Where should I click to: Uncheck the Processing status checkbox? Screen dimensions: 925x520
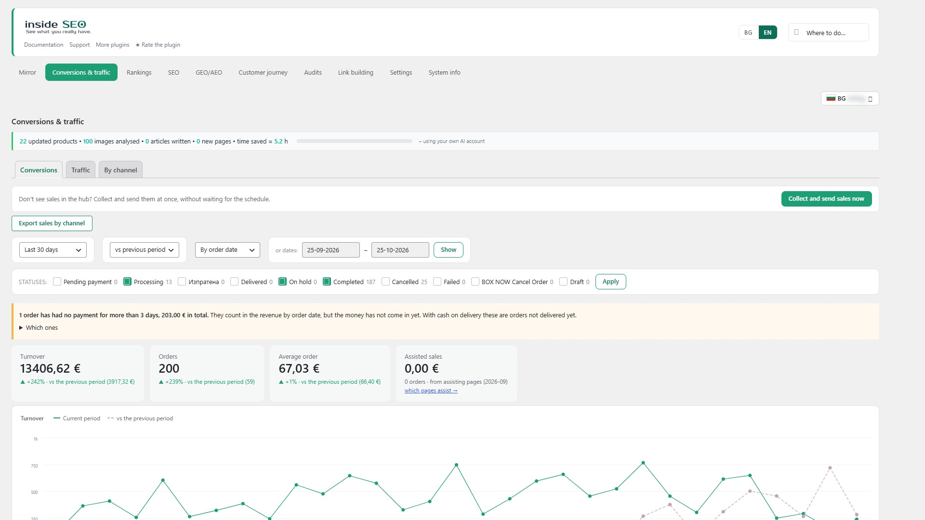(127, 282)
